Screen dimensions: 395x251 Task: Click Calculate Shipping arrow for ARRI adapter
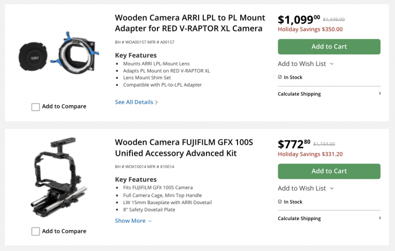coord(380,94)
